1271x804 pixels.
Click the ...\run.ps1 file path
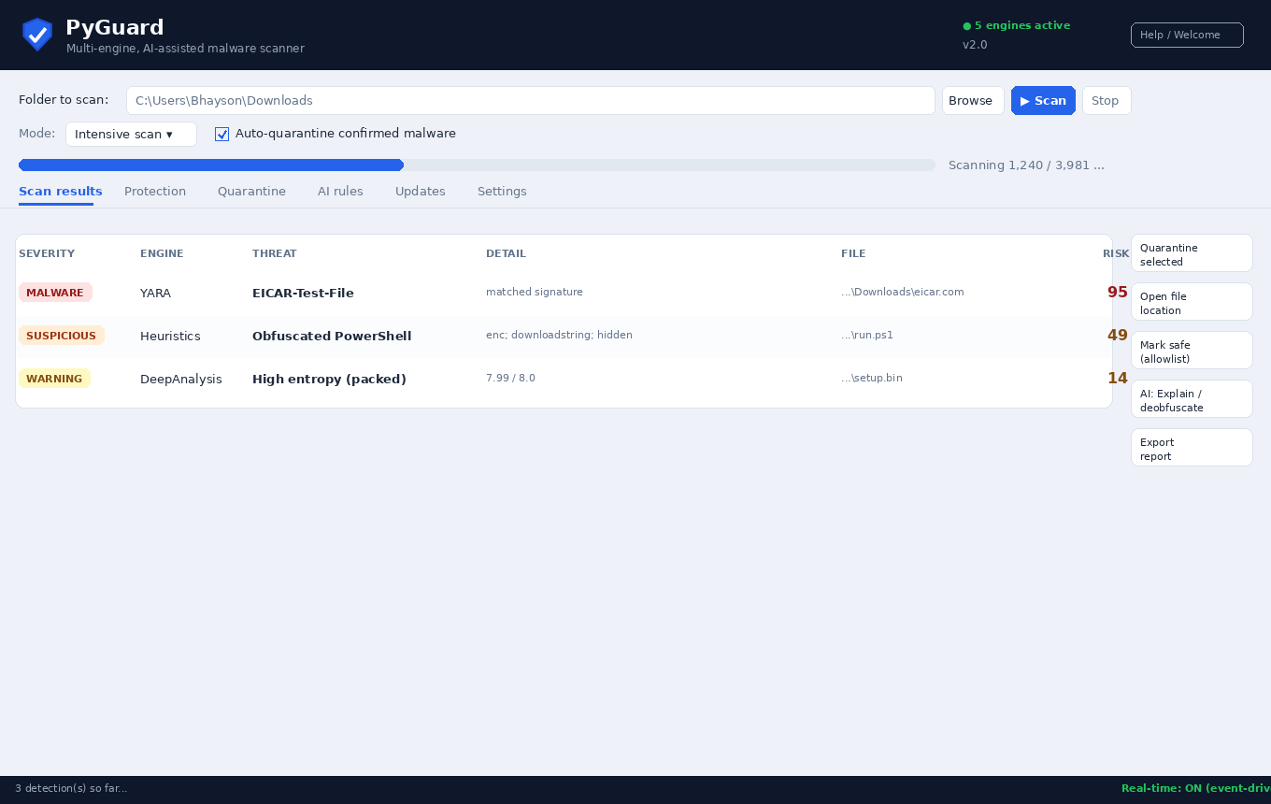(867, 336)
